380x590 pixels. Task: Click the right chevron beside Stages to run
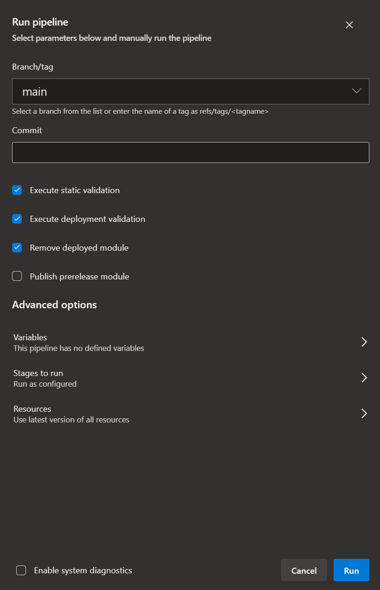[x=364, y=378]
